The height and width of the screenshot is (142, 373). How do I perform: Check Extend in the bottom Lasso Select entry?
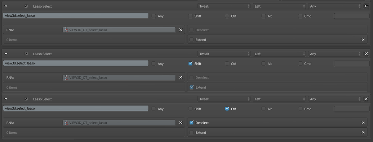pos(191,133)
